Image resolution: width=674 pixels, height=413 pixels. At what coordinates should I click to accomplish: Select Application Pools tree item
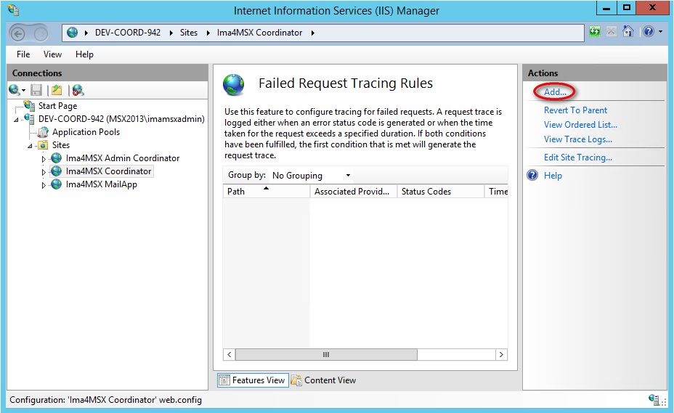click(x=86, y=132)
